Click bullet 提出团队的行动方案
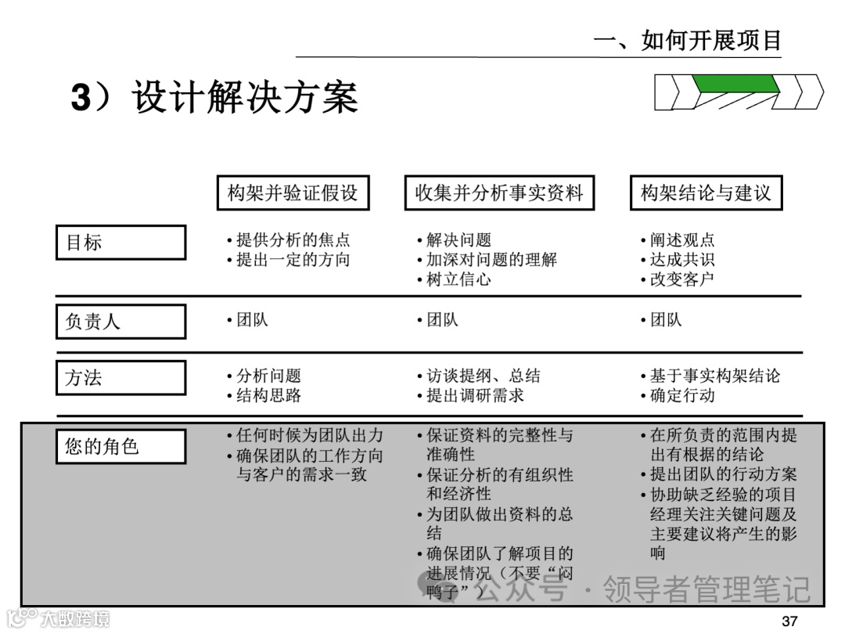Screen dimensions: 845x634 [x=719, y=474]
